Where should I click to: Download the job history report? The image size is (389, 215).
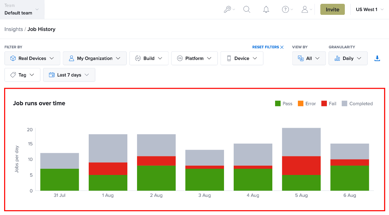[x=377, y=58]
